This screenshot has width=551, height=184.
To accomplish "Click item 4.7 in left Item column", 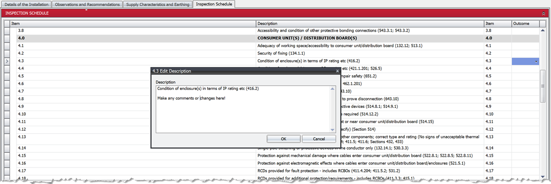I will [21, 91].
